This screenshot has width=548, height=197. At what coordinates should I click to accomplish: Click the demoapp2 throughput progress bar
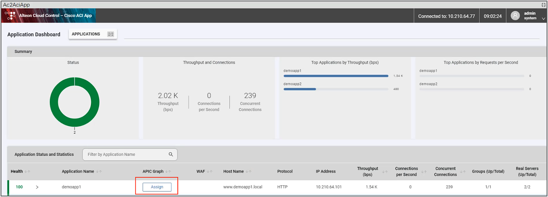click(336, 89)
